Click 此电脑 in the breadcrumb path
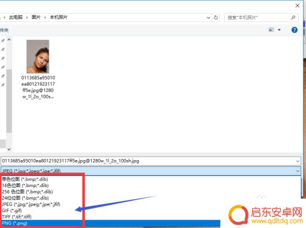The image size is (306, 228). pyautogui.click(x=16, y=17)
